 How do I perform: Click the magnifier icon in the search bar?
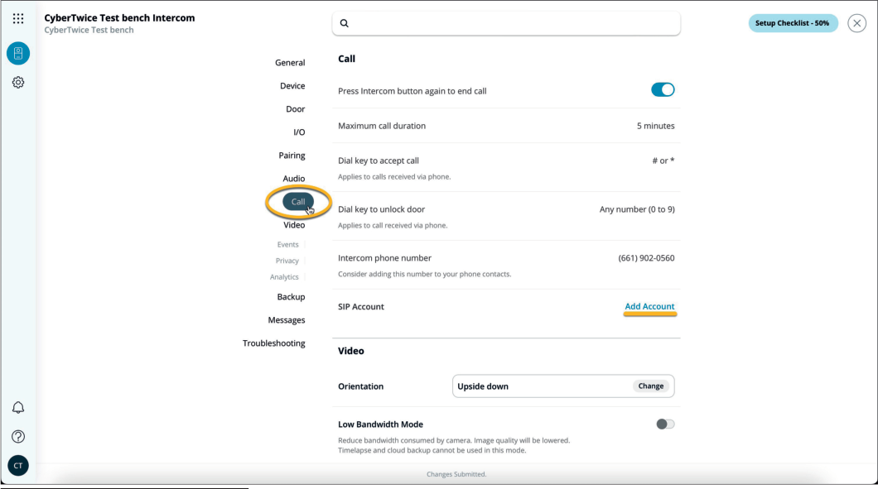(x=345, y=23)
